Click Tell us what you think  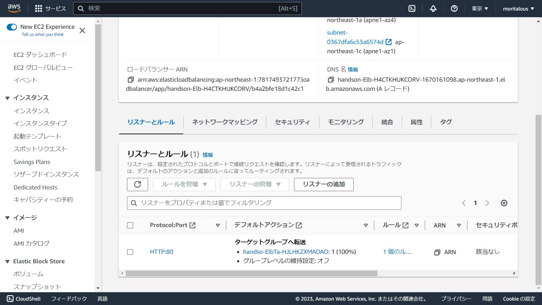coord(43,35)
